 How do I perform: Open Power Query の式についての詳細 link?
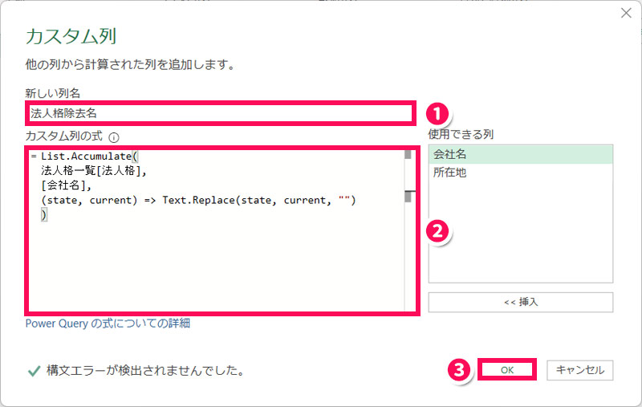(x=108, y=324)
